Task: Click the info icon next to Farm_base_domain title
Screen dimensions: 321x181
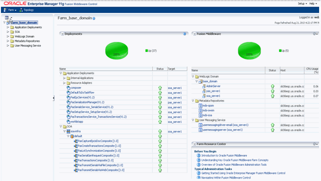Action: [94, 19]
